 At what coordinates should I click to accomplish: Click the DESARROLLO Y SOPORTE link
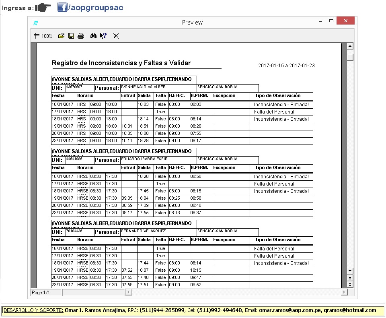click(x=33, y=310)
